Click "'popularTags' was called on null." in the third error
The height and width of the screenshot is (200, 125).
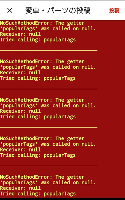(48, 106)
